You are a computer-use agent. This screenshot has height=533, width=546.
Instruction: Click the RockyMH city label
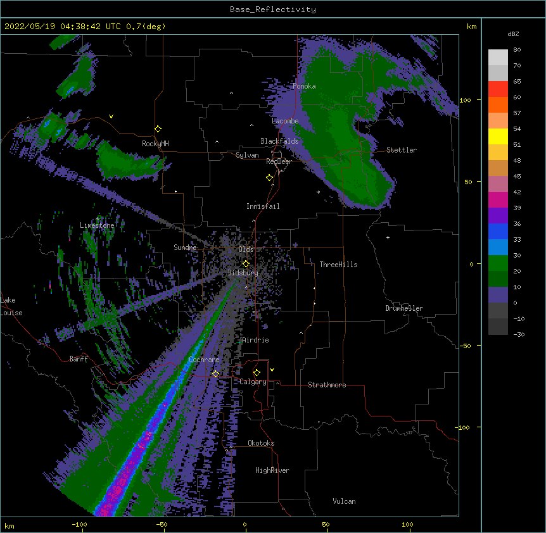[x=155, y=143]
